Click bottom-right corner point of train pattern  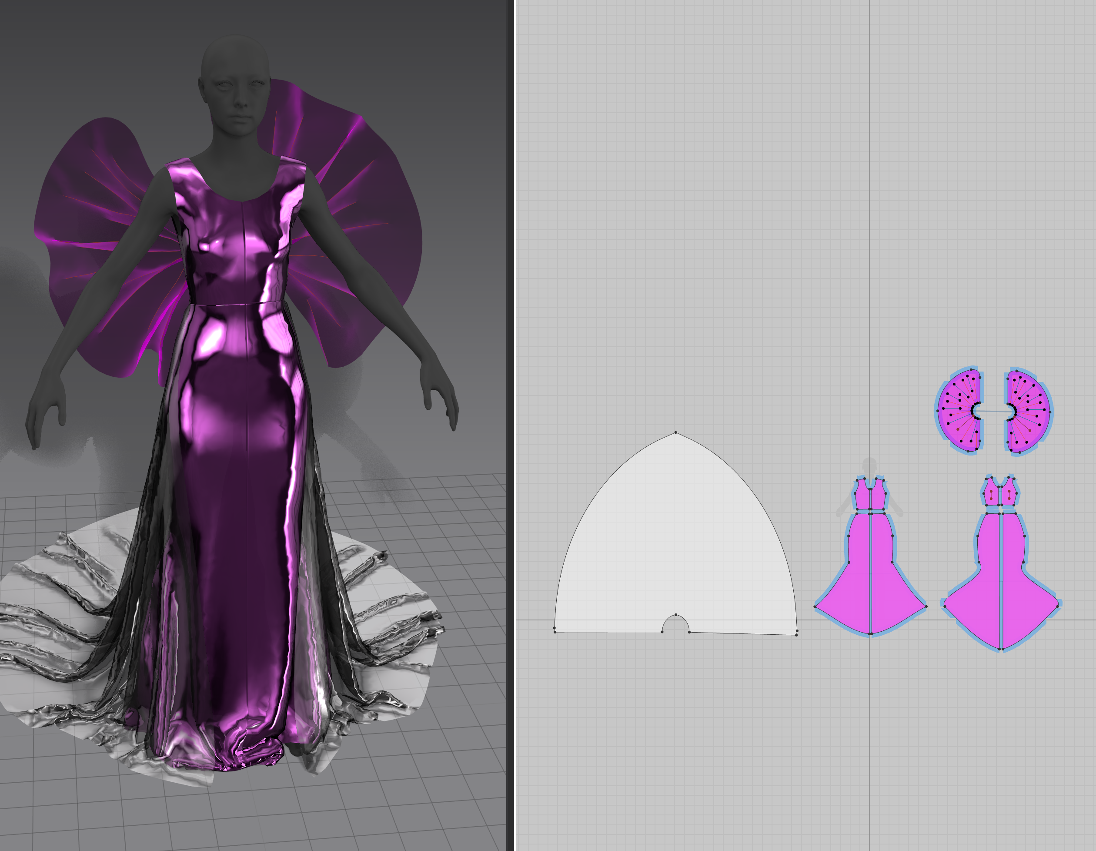(796, 635)
